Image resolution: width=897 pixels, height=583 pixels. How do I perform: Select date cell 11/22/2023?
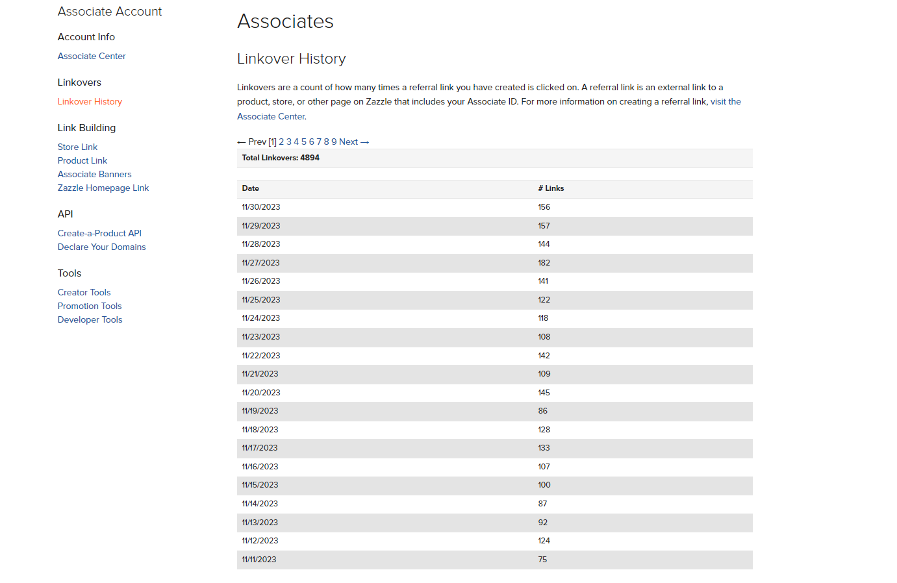coord(261,356)
